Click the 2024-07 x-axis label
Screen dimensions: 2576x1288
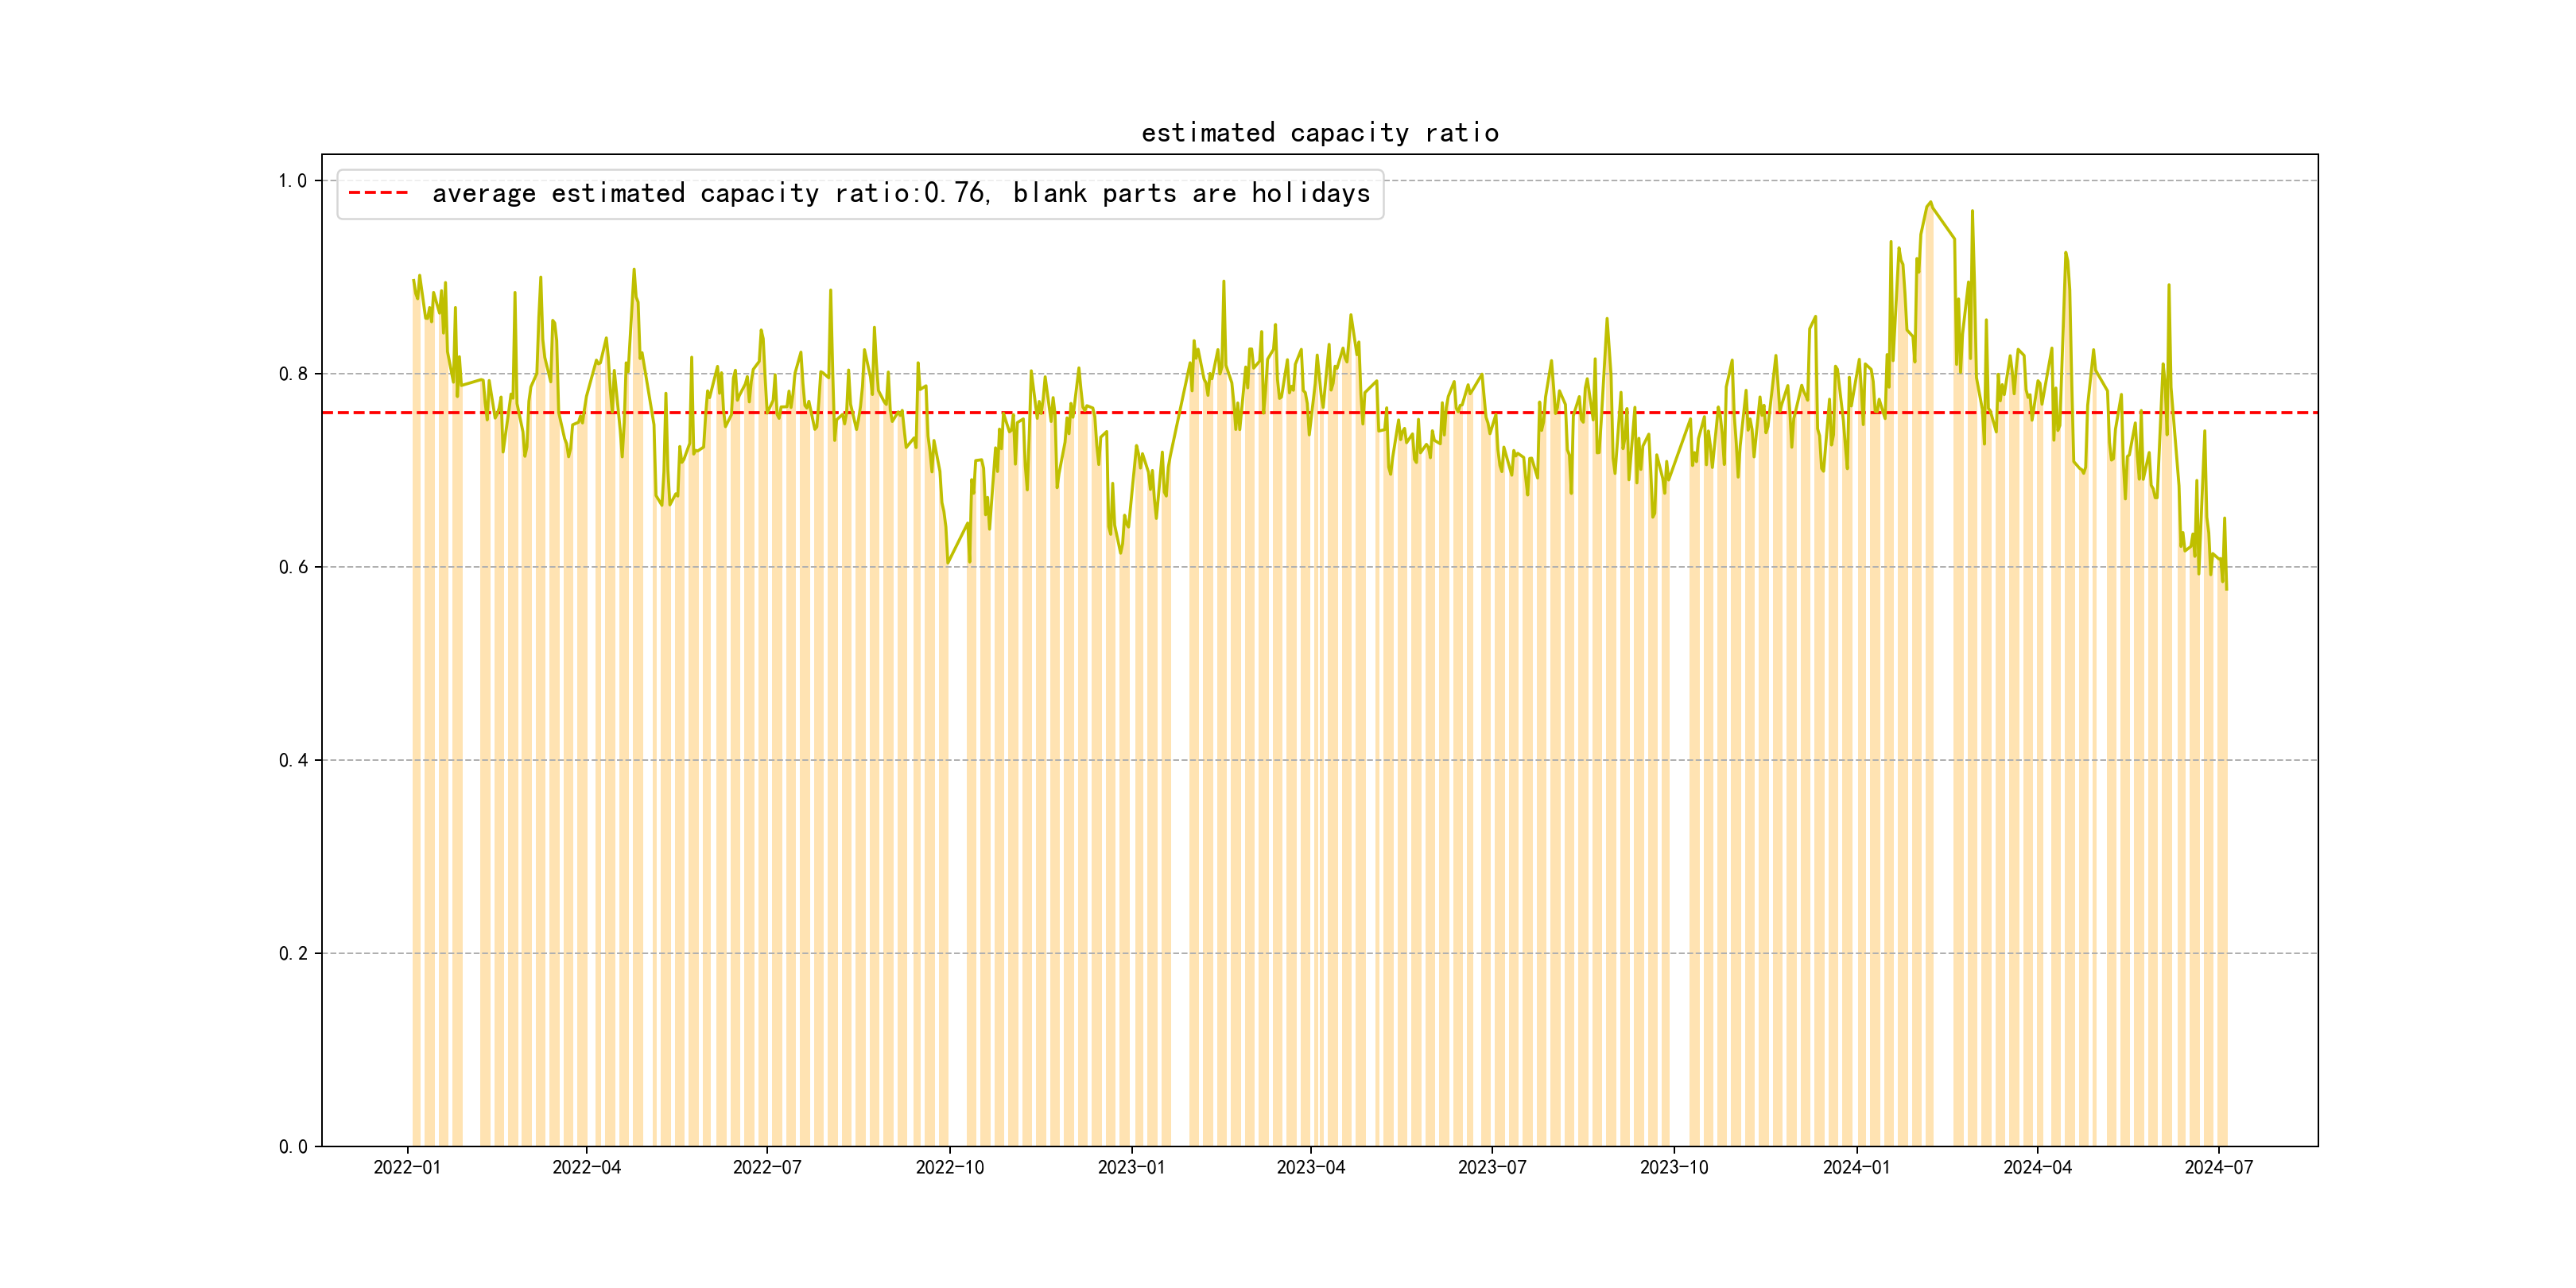tap(2219, 1167)
